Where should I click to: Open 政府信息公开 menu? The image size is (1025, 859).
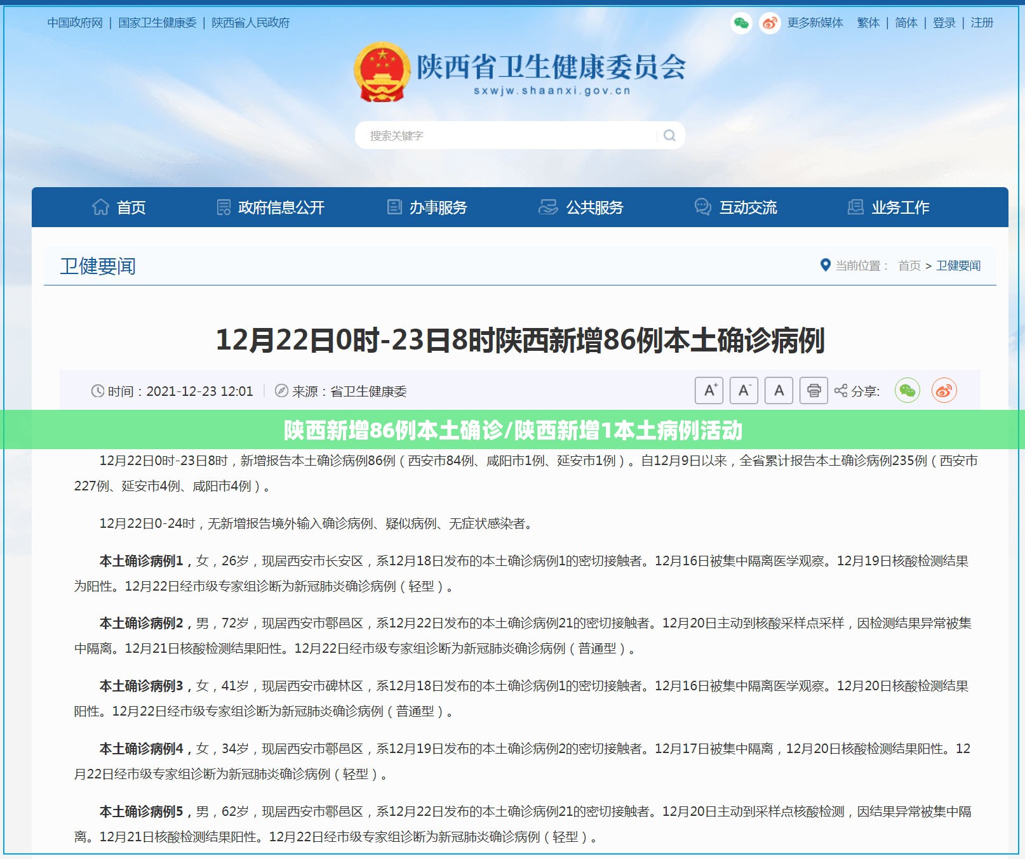(x=281, y=207)
